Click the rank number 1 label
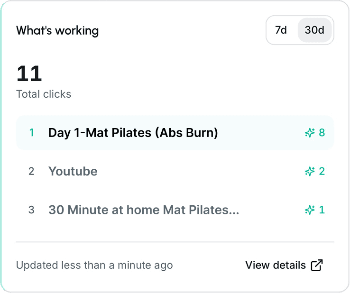The image size is (350, 293). coord(32,133)
